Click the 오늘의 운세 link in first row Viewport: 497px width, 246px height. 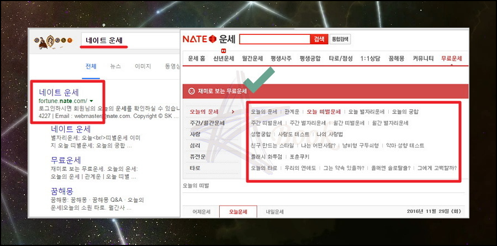(264, 112)
